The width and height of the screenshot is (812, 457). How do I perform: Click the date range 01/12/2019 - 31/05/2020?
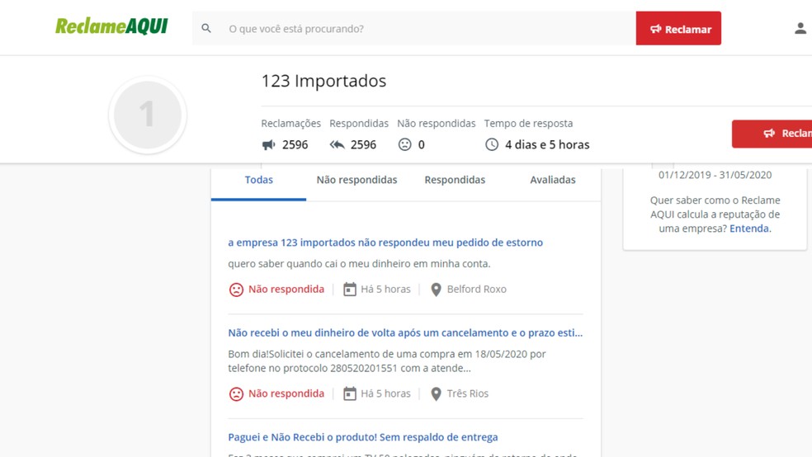point(715,175)
